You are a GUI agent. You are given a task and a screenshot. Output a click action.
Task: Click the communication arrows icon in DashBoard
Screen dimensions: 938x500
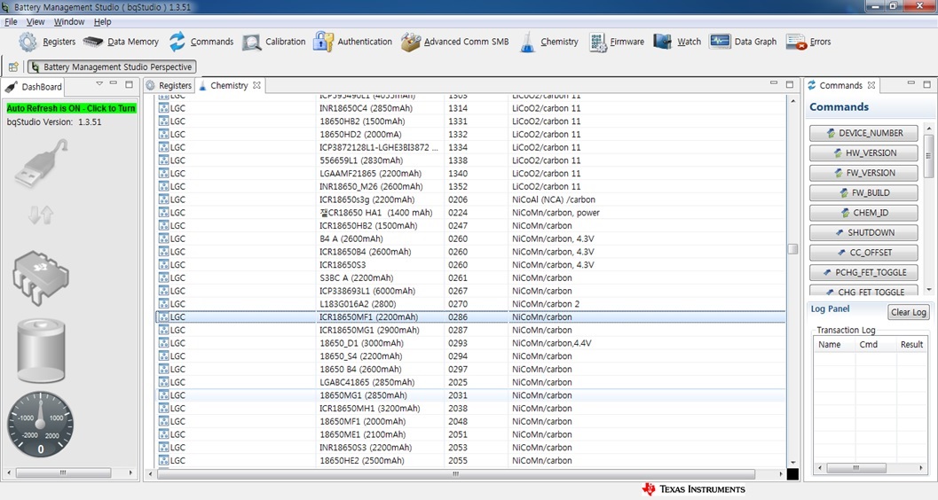[x=41, y=215]
